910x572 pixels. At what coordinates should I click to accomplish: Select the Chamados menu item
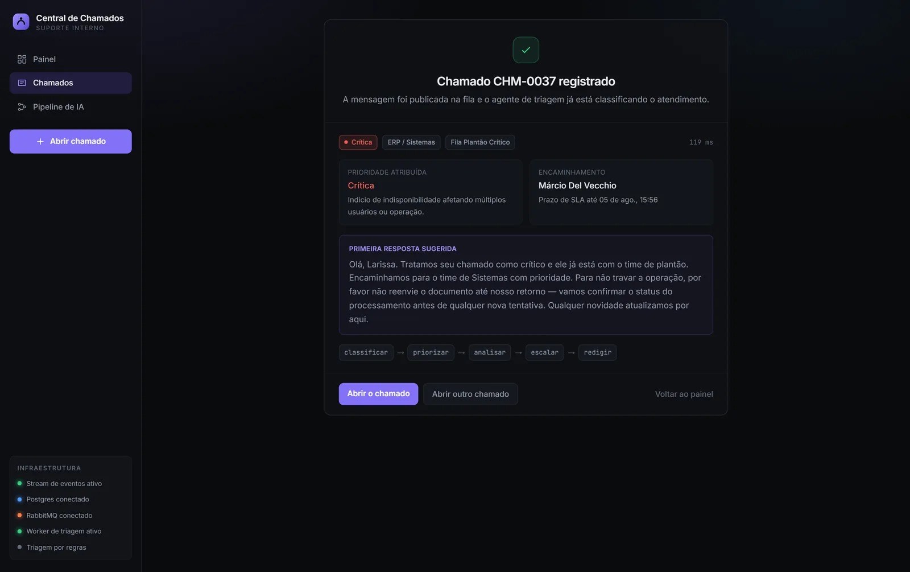click(x=71, y=83)
